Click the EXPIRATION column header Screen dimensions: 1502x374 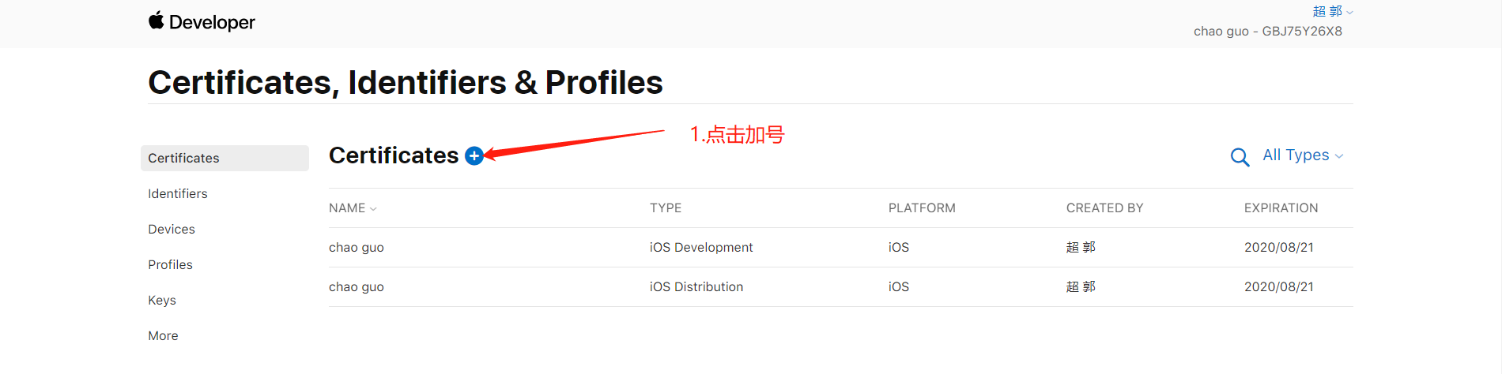point(1281,208)
